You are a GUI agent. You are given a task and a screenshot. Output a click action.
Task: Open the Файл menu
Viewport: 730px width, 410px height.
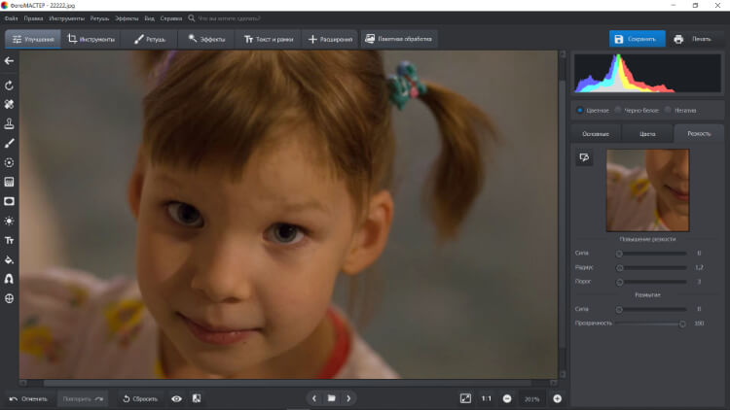11,18
